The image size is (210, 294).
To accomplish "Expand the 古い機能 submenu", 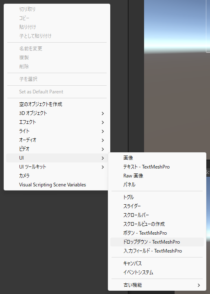I will [x=157, y=285].
